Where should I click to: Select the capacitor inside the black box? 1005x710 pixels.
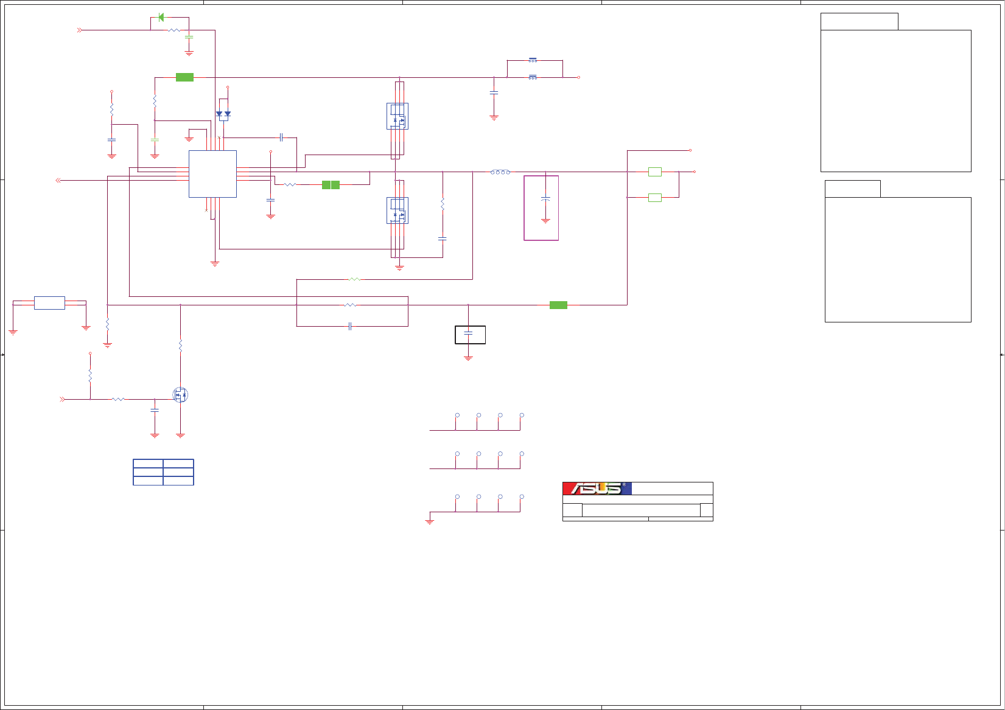(468, 333)
